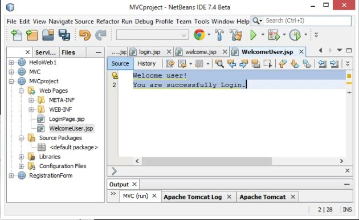The height and width of the screenshot is (220, 359).
Task: Click Previous Bookmark icon
Action: pyautogui.click(x=283, y=64)
